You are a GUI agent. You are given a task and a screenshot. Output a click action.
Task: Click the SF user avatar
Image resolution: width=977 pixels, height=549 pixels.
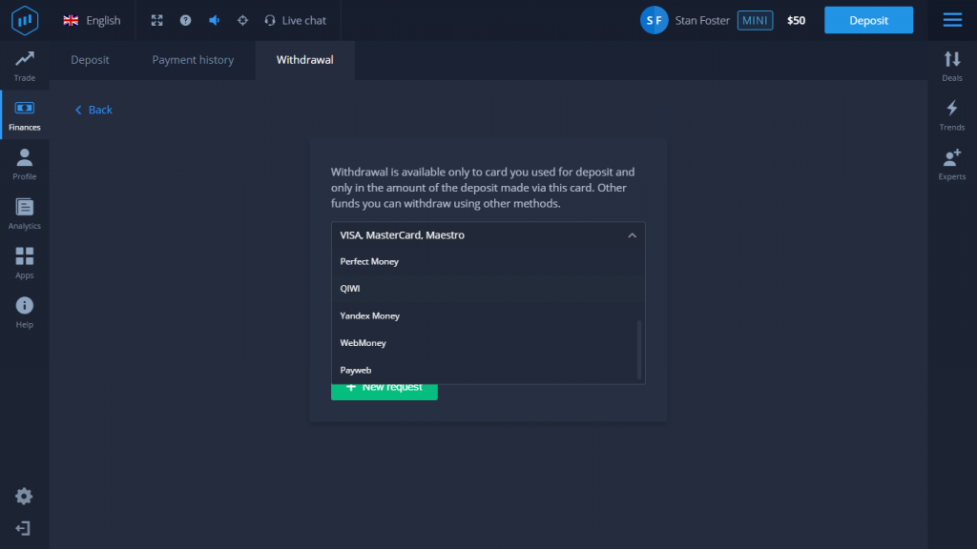pyautogui.click(x=655, y=21)
